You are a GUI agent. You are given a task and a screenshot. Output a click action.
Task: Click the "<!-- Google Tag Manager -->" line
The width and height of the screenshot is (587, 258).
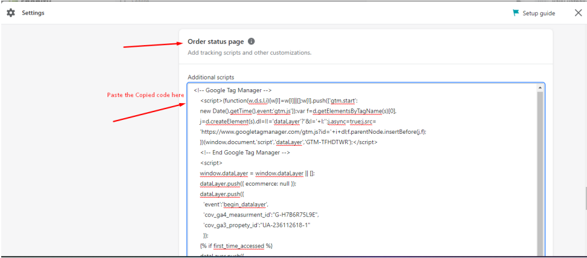(233, 90)
